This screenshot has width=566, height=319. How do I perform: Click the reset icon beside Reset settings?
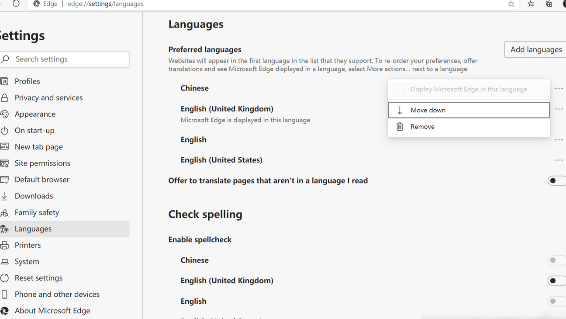tap(4, 278)
